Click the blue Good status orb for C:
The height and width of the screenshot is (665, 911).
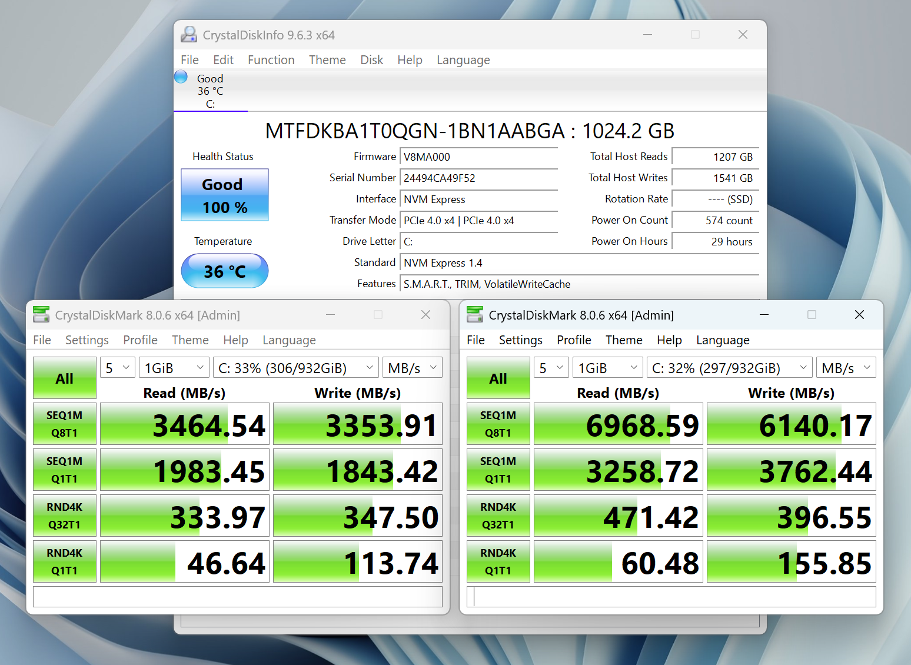(x=181, y=77)
